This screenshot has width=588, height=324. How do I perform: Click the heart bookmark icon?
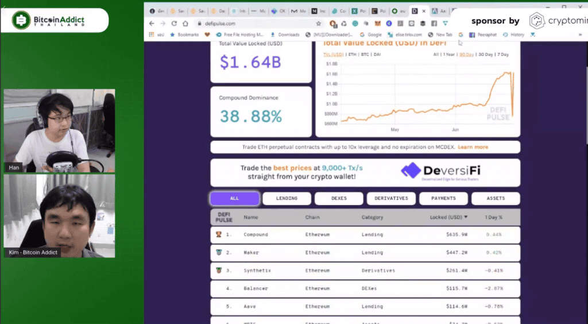[x=207, y=34]
